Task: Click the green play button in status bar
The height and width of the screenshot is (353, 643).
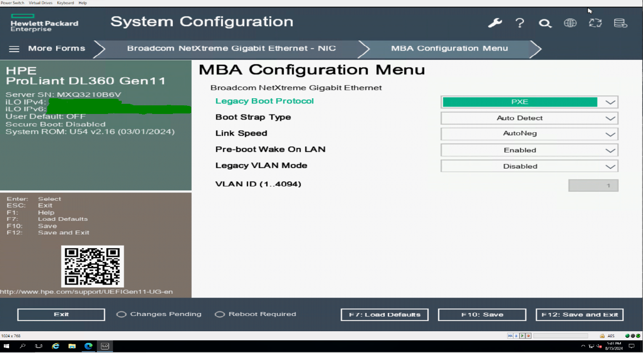Action: [x=522, y=336]
